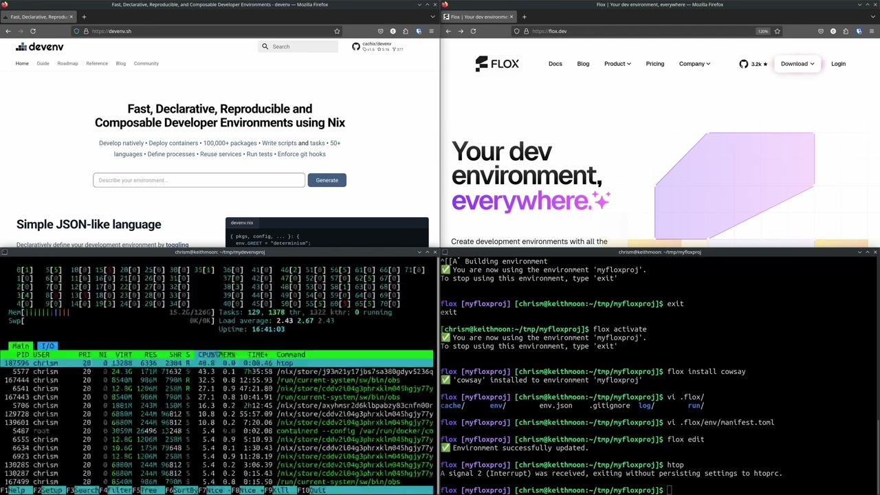Open Extensions puzzle icon in the devenv window

click(x=406, y=31)
